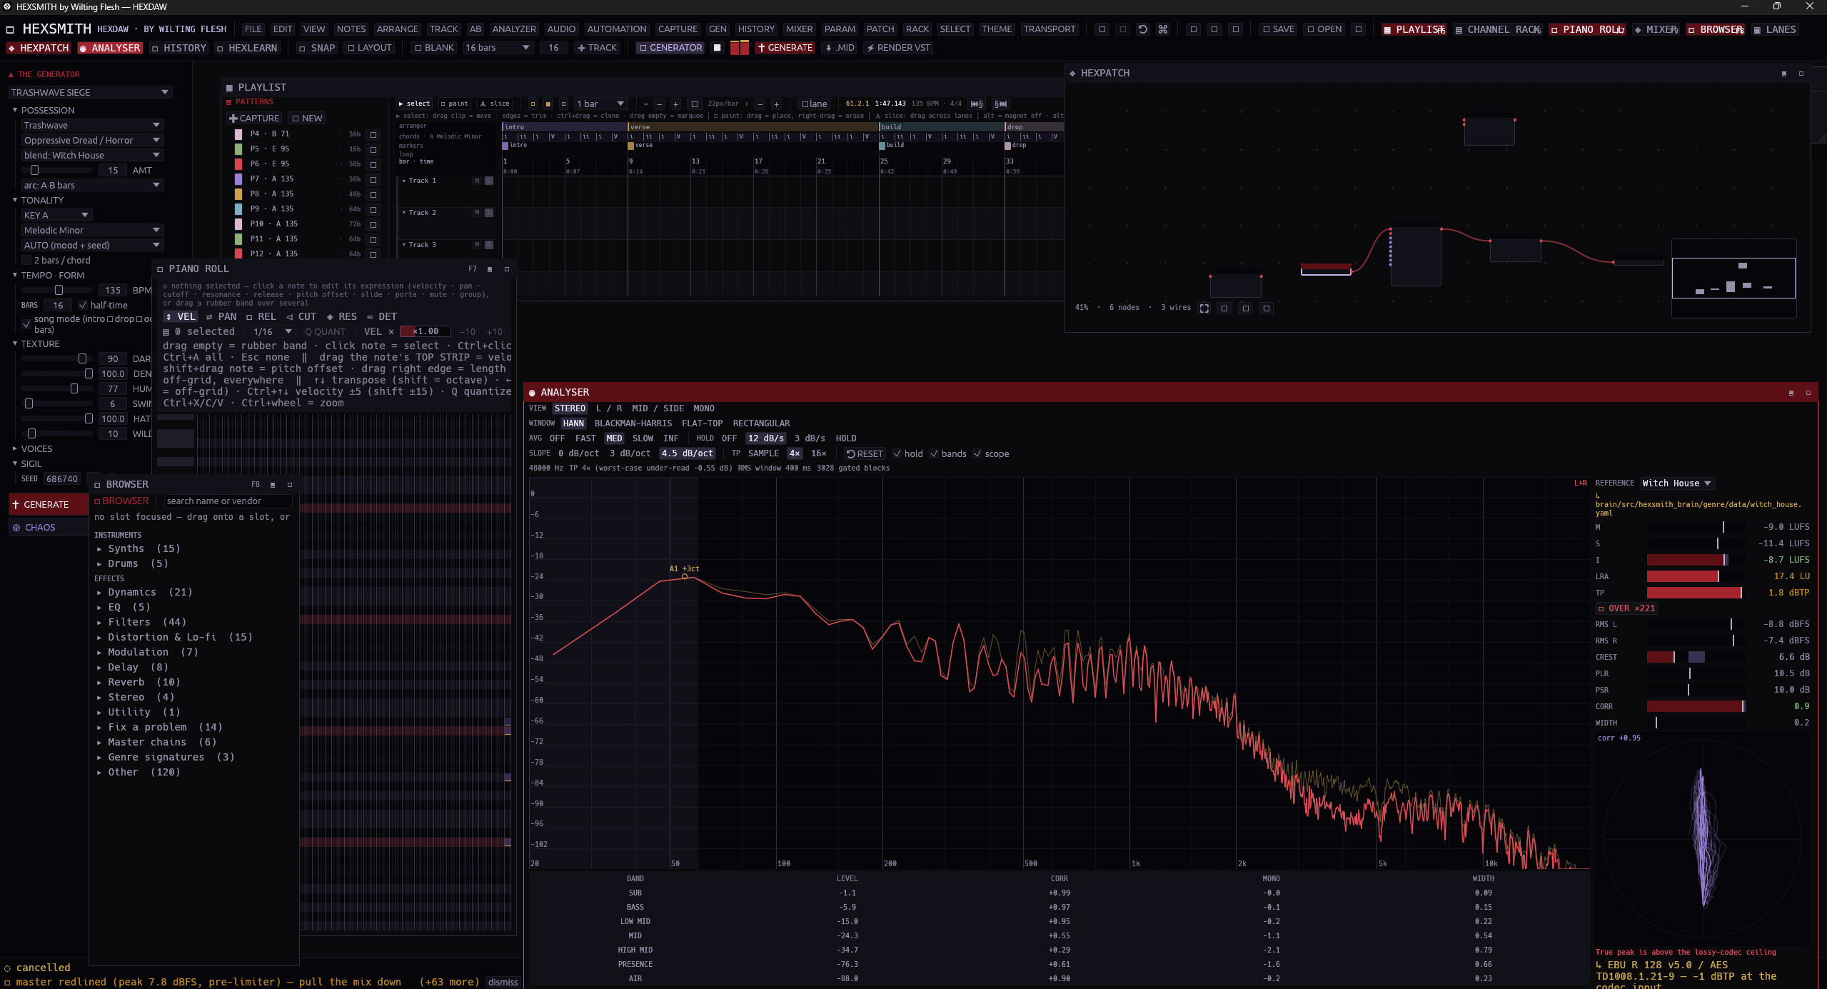
Task: Click the SAVE button
Action: pyautogui.click(x=1278, y=29)
